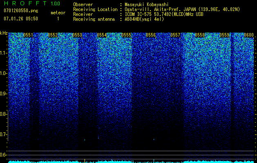The height and width of the screenshot is (163, 257).
Task: Click the 0.9 frequency axis label
Action: (3, 94)
